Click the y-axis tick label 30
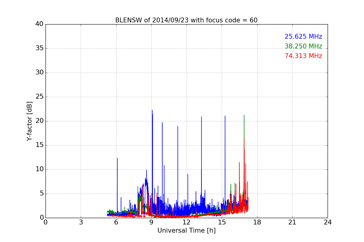Image resolution: width=364 pixels, height=242 pixels. pos(39,73)
